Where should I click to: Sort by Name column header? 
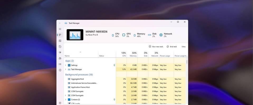(81, 54)
